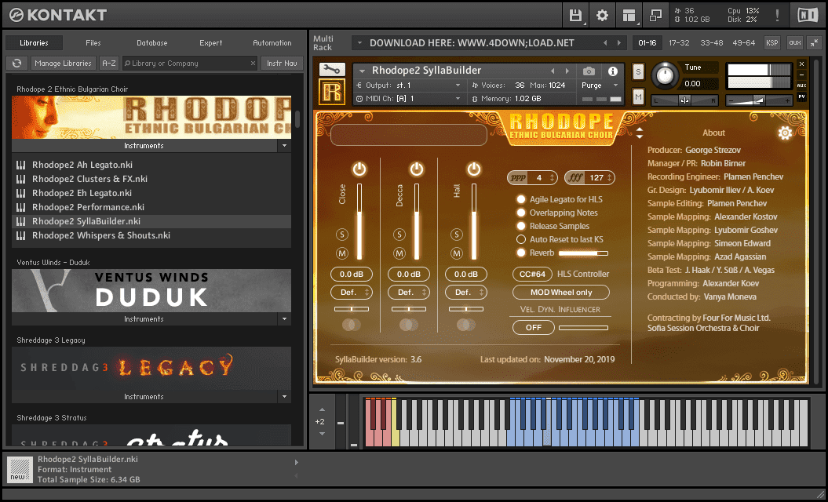
Task: Toggle the aux rack button
Action: coord(795,43)
